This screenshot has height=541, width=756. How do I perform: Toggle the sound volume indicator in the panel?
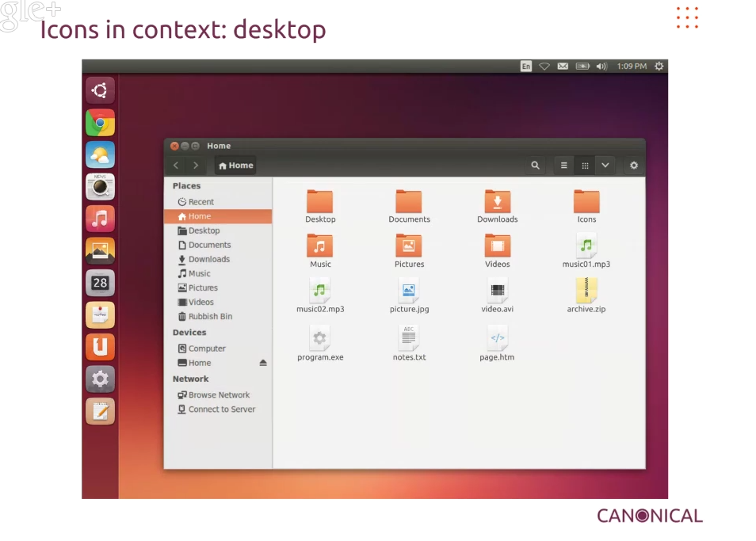tap(601, 67)
